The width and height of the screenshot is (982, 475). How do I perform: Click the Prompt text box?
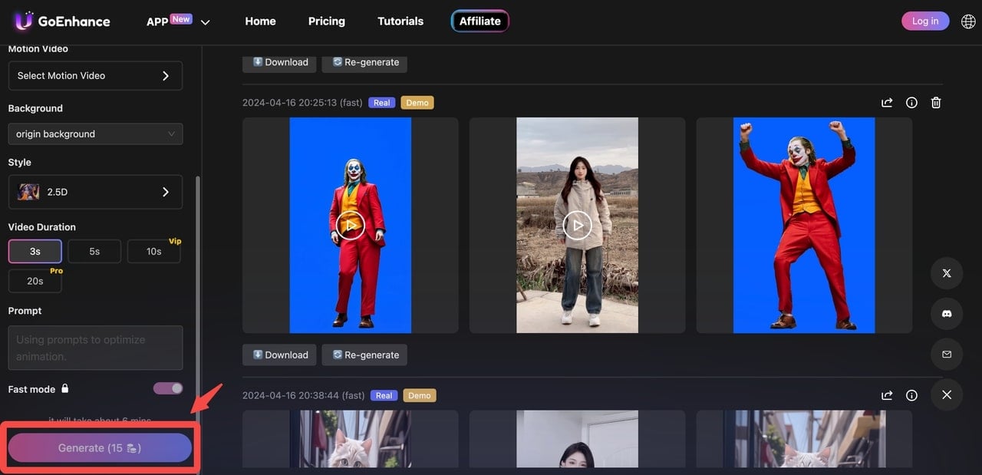click(x=95, y=348)
